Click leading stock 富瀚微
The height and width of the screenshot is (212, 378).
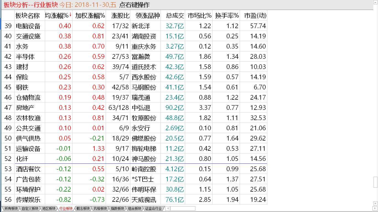(141, 57)
